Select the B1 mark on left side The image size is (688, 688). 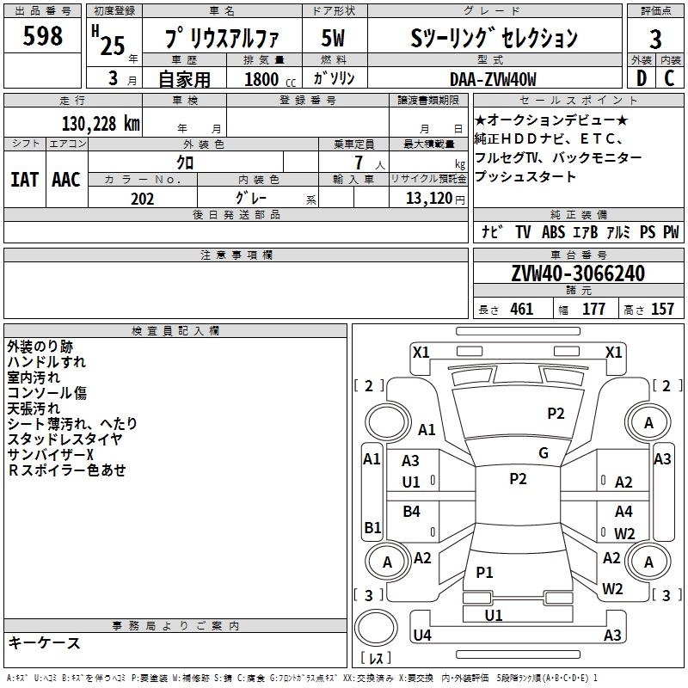point(372,527)
